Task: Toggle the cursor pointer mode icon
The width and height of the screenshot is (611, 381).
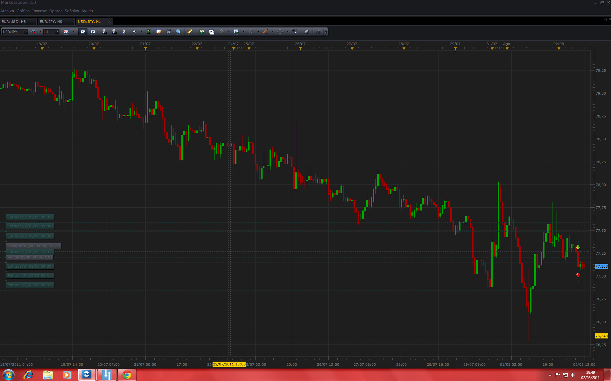Action: [124, 32]
